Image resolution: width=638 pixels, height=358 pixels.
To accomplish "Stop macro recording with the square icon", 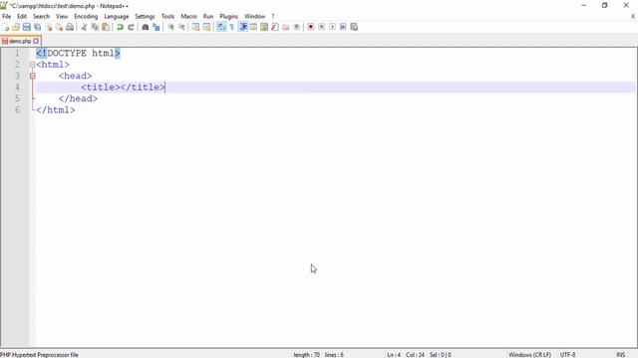I will (x=321, y=27).
